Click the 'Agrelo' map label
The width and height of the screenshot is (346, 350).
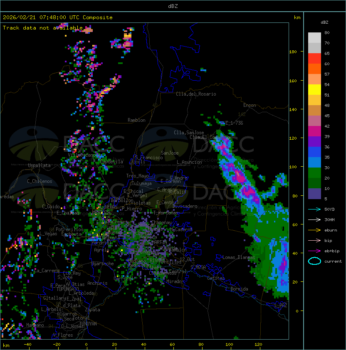[x=101, y=250]
